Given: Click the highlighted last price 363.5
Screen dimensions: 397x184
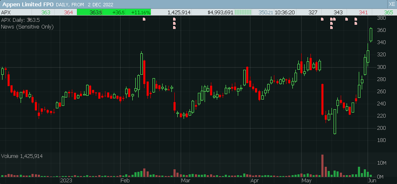Looking at the screenshot, I should (96, 13).
